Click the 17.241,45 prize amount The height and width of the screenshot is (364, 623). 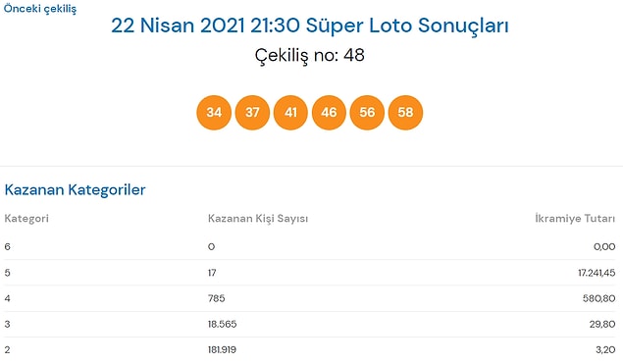pyautogui.click(x=597, y=273)
